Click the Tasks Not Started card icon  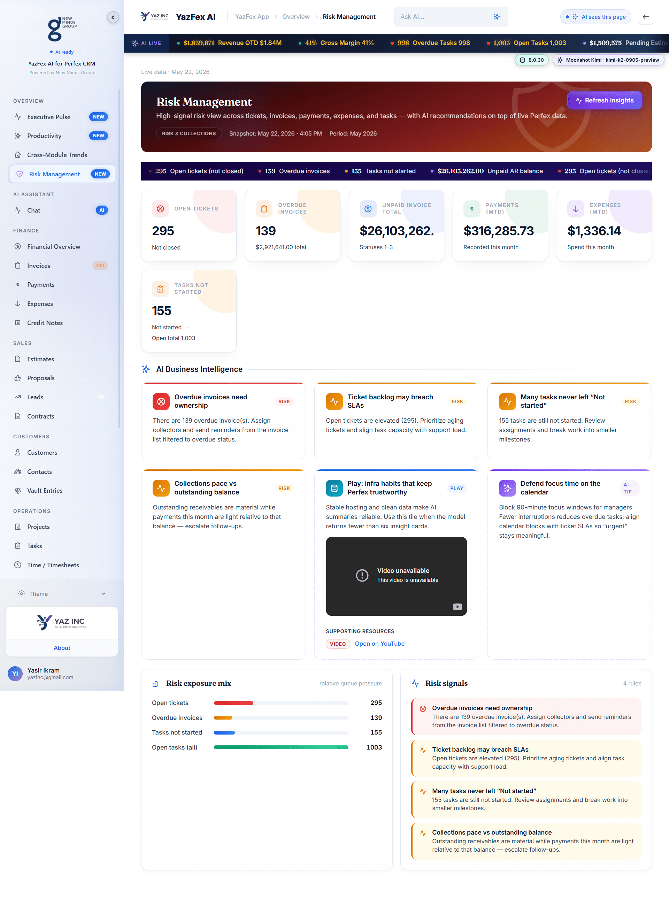pos(160,289)
